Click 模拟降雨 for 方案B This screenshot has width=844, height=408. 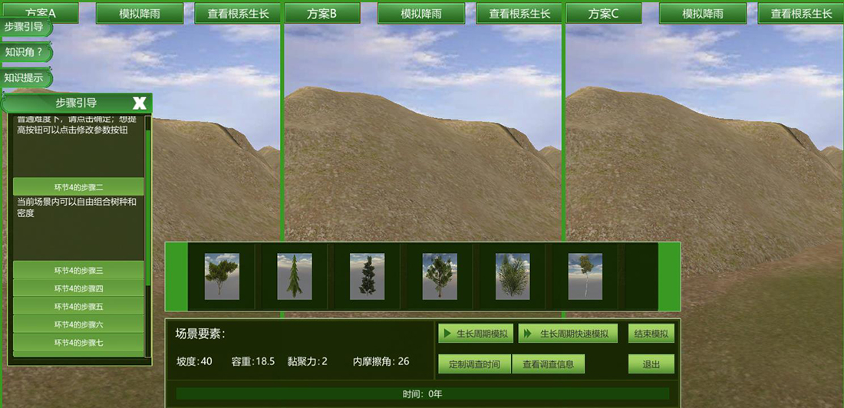[x=421, y=14]
